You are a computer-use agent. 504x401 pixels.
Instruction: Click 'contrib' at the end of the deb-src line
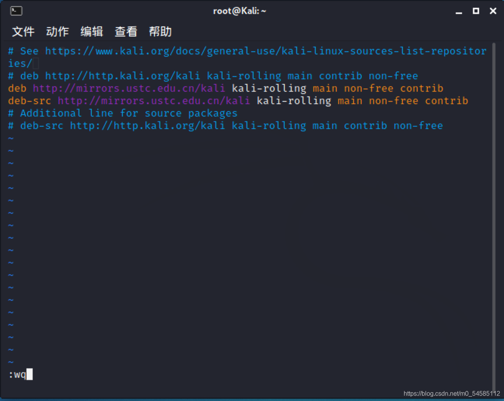[x=446, y=101]
